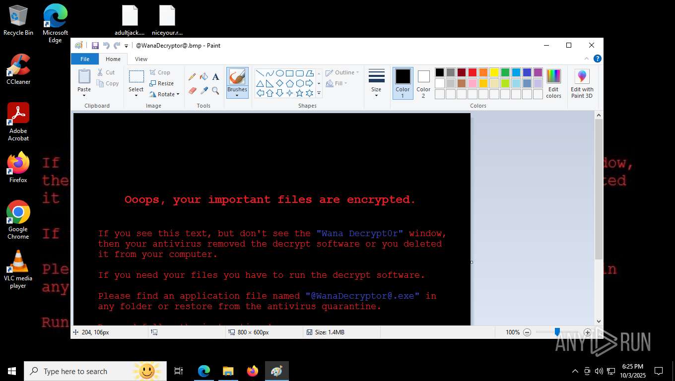
Task: Choose the Five-point star shape
Action: click(300, 93)
